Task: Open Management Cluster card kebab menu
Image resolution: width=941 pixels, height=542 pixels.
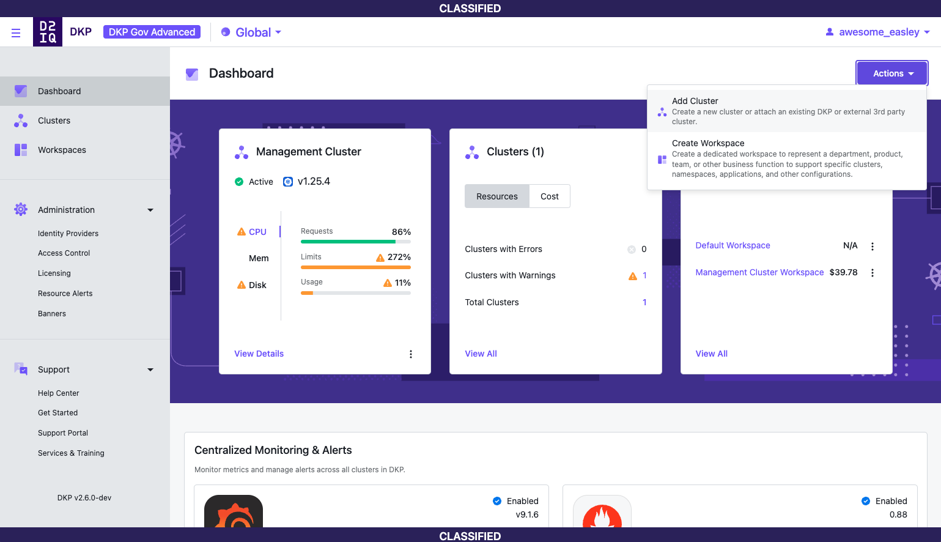Action: [411, 354]
